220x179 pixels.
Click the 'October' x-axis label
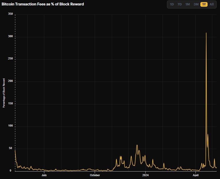point(95,175)
